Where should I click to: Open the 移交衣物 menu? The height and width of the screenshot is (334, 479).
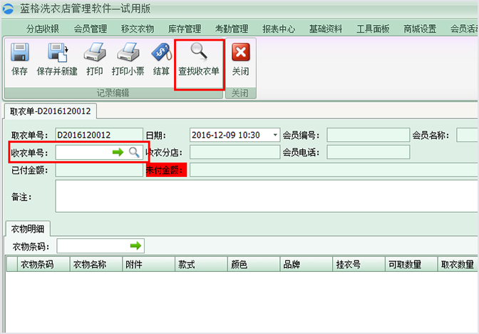tap(137, 29)
